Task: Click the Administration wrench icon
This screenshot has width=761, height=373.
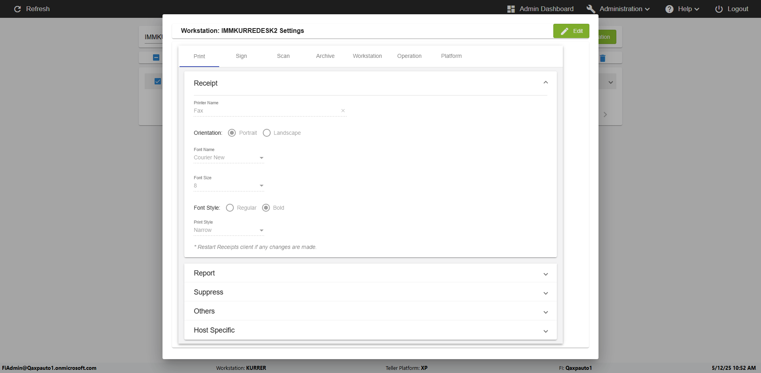Action: [x=591, y=9]
